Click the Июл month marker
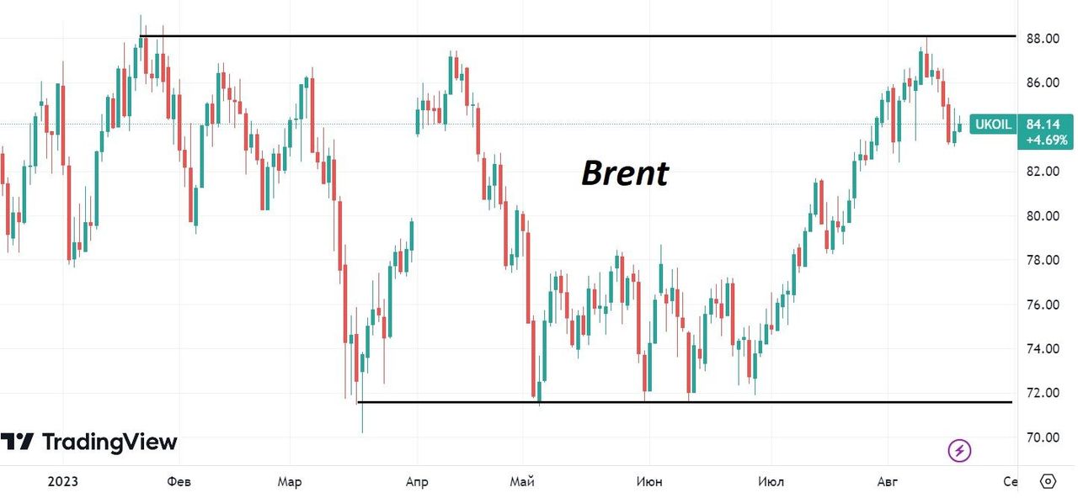This screenshot has height=498, width=1078. 771,482
